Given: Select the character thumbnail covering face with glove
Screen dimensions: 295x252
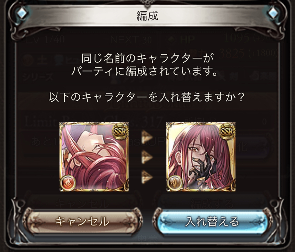Looking at the screenshot, I should (x=201, y=157).
